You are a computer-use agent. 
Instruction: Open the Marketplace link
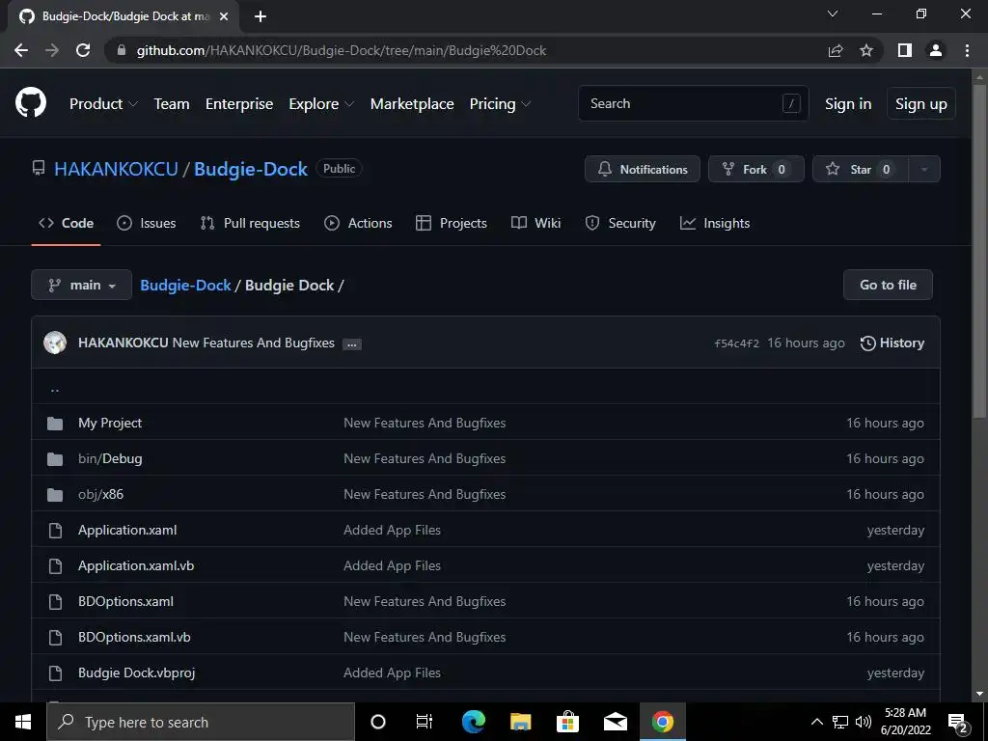[x=412, y=104]
